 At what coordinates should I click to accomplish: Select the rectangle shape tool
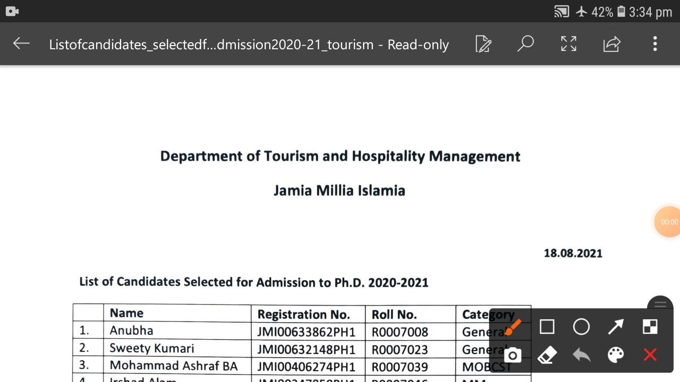(547, 327)
